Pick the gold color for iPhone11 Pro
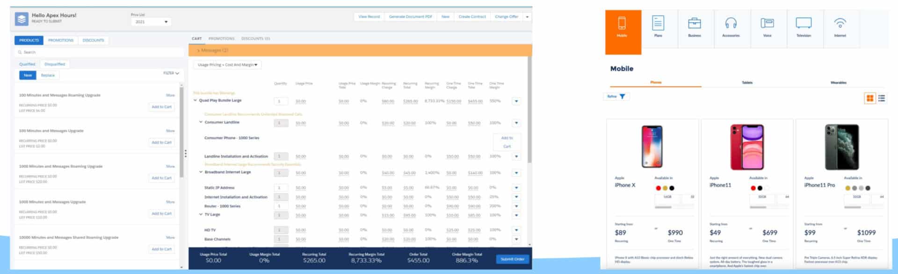This screenshot has height=274, width=898. 847,188
